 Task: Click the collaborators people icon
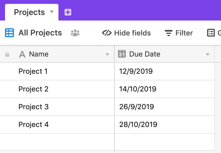click(x=75, y=33)
